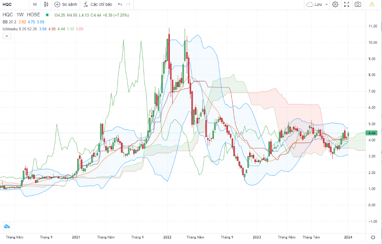Enter fullscreen chart mode

tap(347, 4)
